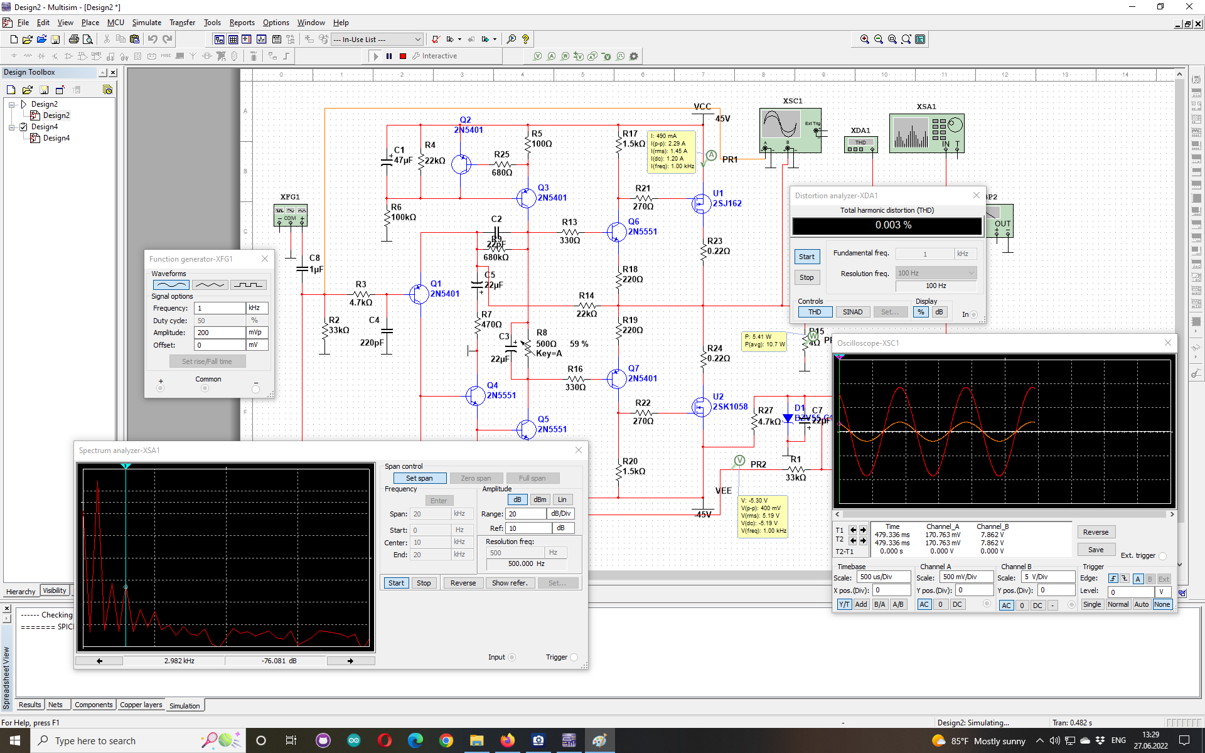Toggle THD control in Distortion analyzer
This screenshot has height=753, width=1205.
tap(815, 312)
